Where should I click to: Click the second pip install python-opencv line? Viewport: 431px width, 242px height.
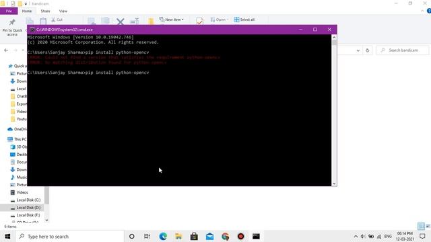(88, 73)
